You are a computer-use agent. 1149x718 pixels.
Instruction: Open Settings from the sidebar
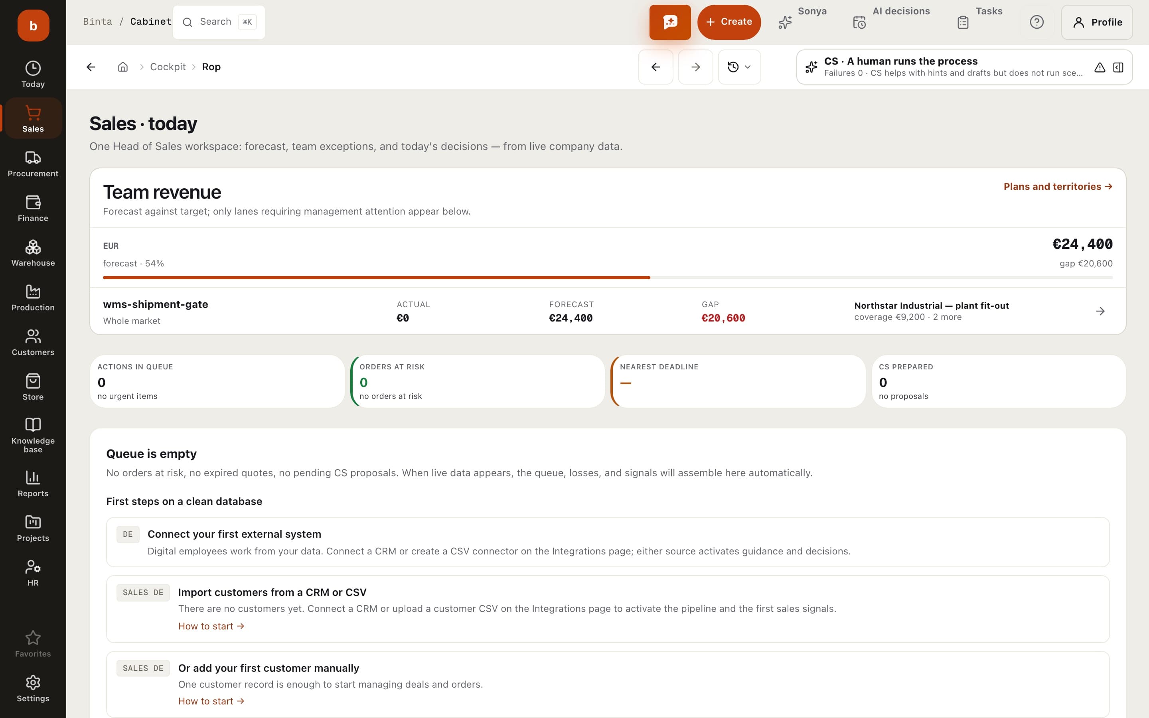click(x=33, y=688)
